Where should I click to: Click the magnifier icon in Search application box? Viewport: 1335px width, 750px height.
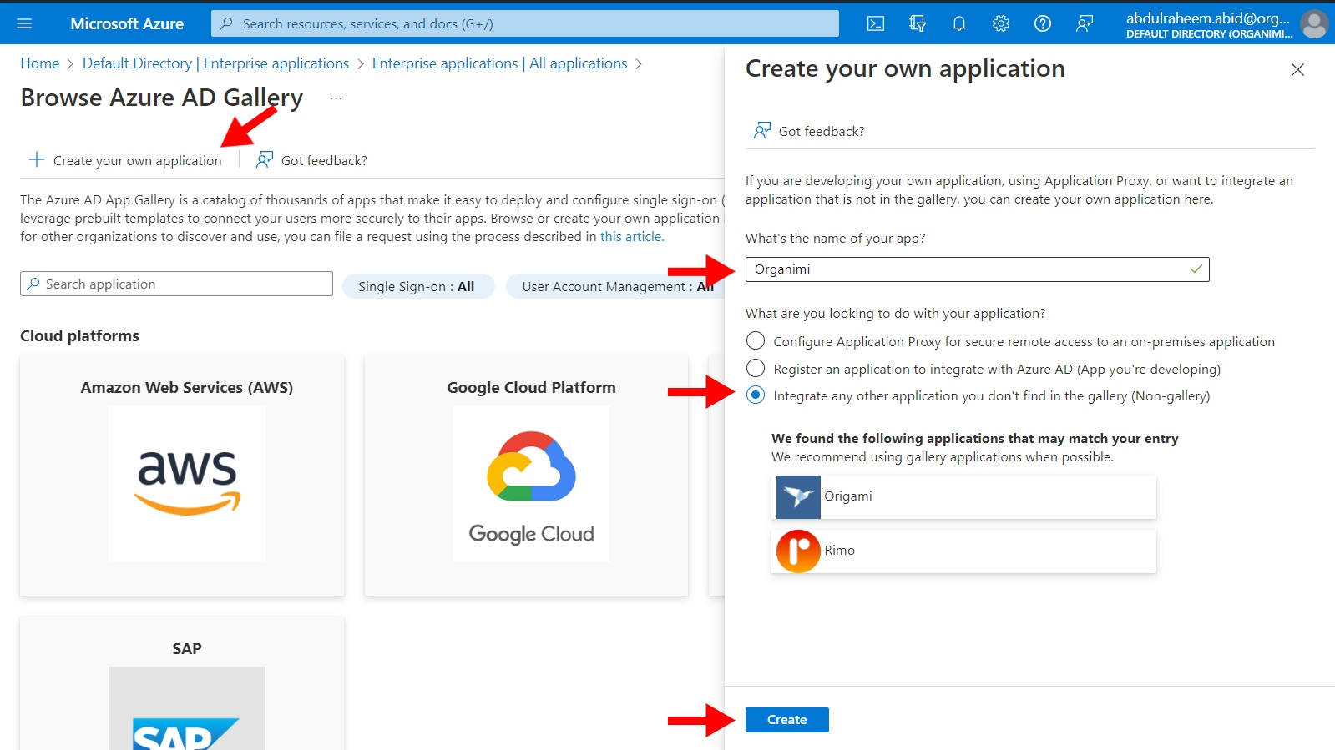33,284
